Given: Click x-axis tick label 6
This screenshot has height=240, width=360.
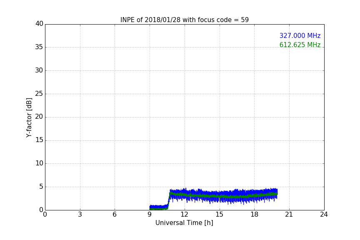Looking at the screenshot, I should tap(115, 215).
